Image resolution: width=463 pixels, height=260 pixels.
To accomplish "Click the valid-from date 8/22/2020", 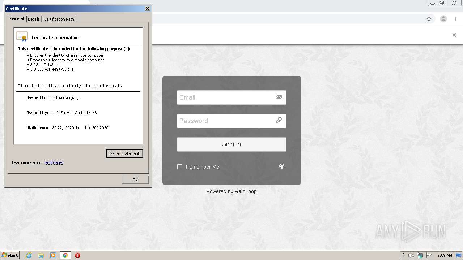I will pos(63,128).
